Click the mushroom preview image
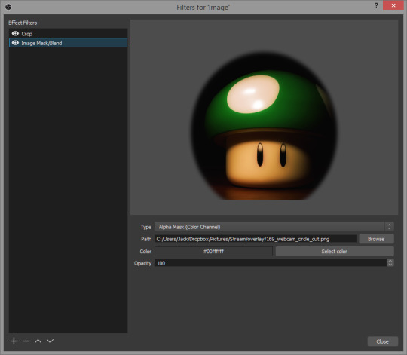Screen dimensions: 407x355 pos(264,126)
